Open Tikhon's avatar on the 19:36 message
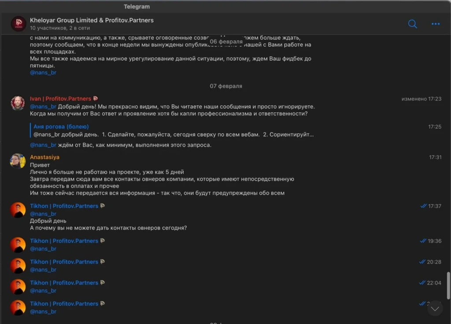Screen dimensions: 451x324 tap(18, 245)
